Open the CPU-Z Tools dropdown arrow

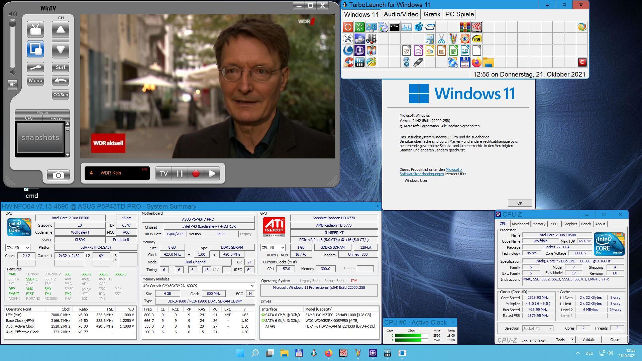572,340
